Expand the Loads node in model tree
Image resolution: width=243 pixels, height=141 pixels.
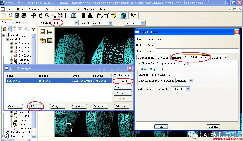pyautogui.click(x=11, y=112)
